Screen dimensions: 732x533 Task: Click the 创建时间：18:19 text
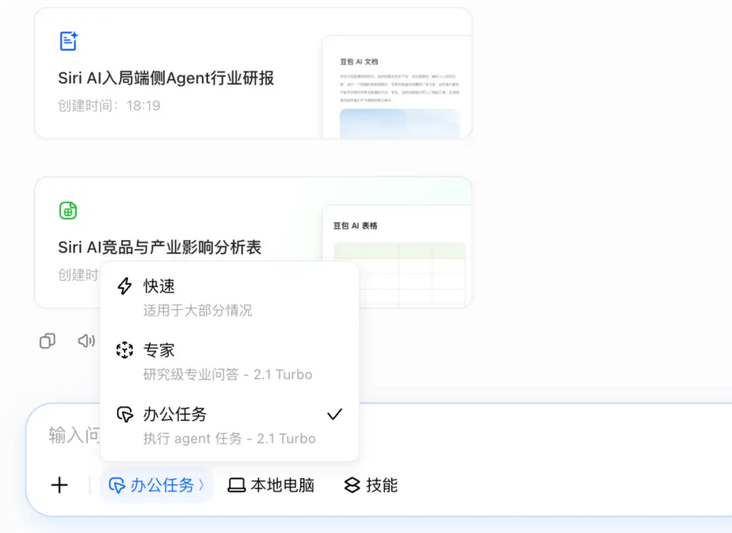tap(109, 106)
